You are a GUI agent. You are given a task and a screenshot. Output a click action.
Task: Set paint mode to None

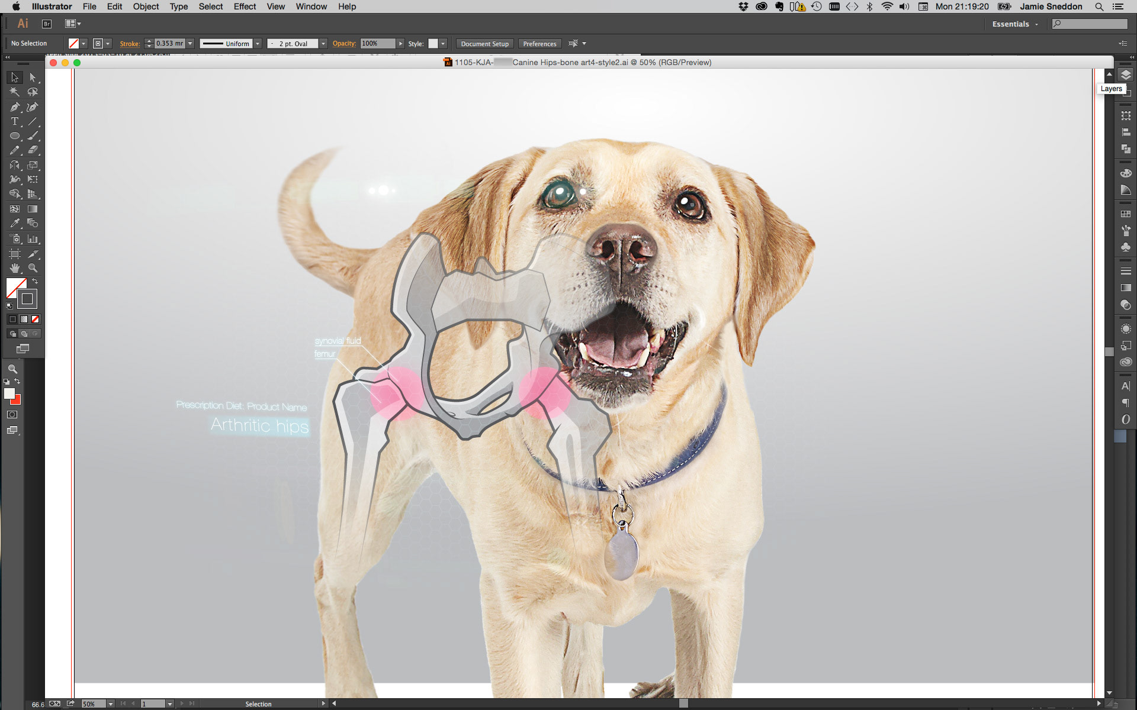36,319
